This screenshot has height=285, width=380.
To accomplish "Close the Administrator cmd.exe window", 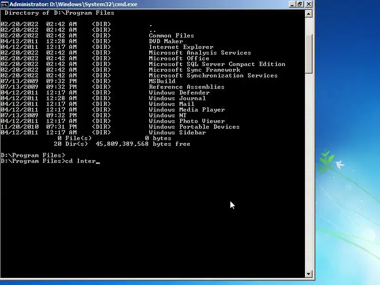I will [x=308, y=4].
